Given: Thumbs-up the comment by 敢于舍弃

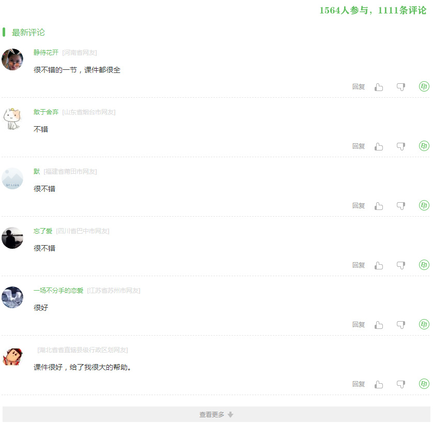Looking at the screenshot, I should pyautogui.click(x=379, y=146).
